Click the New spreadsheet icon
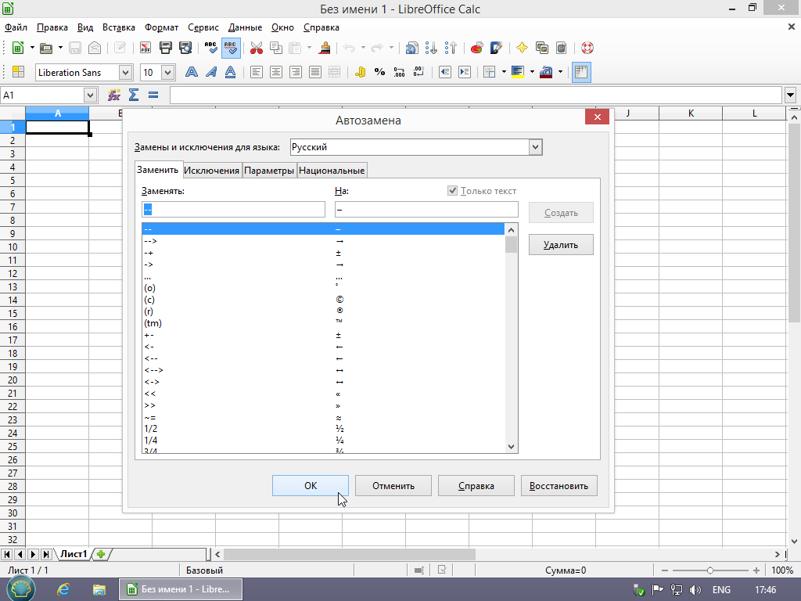The image size is (801, 601). 18,48
